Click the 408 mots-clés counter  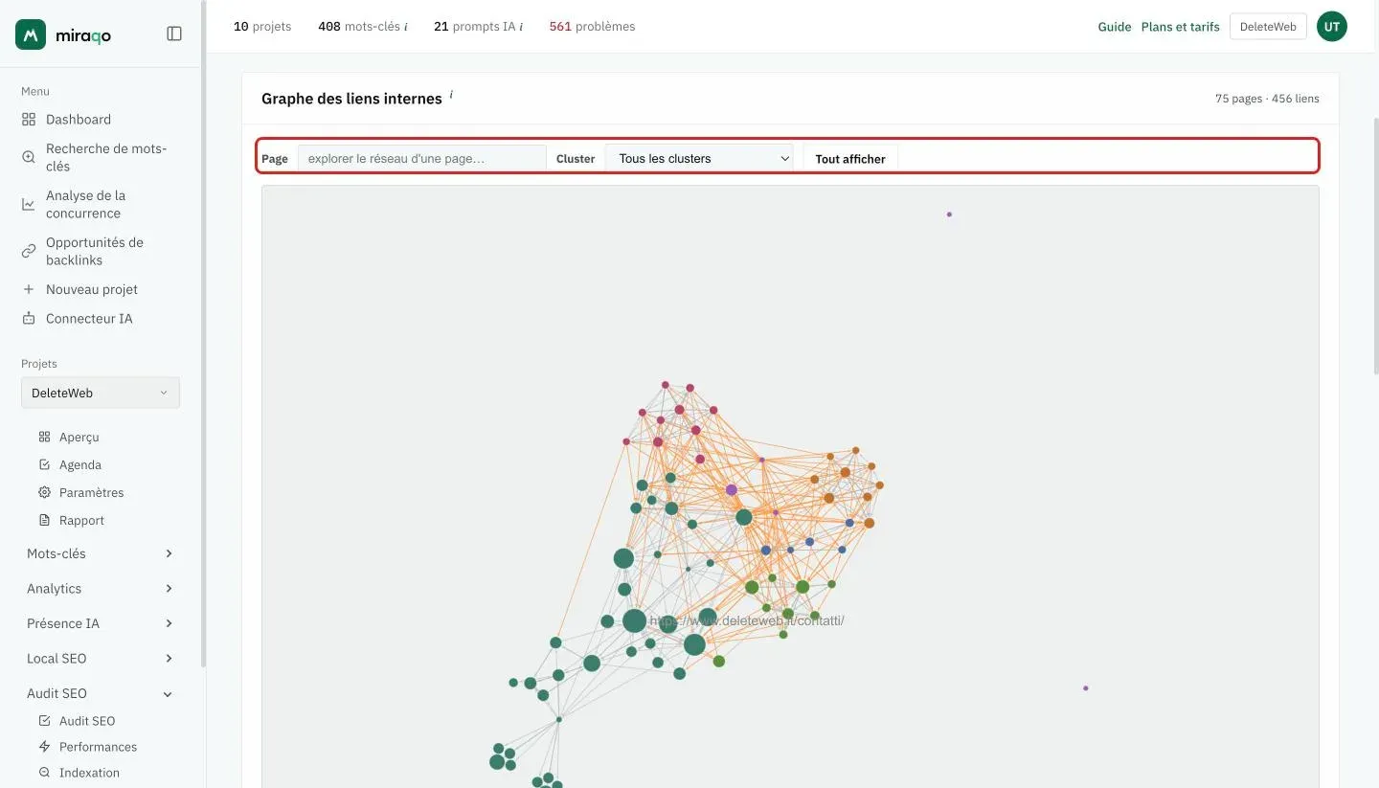click(x=362, y=27)
